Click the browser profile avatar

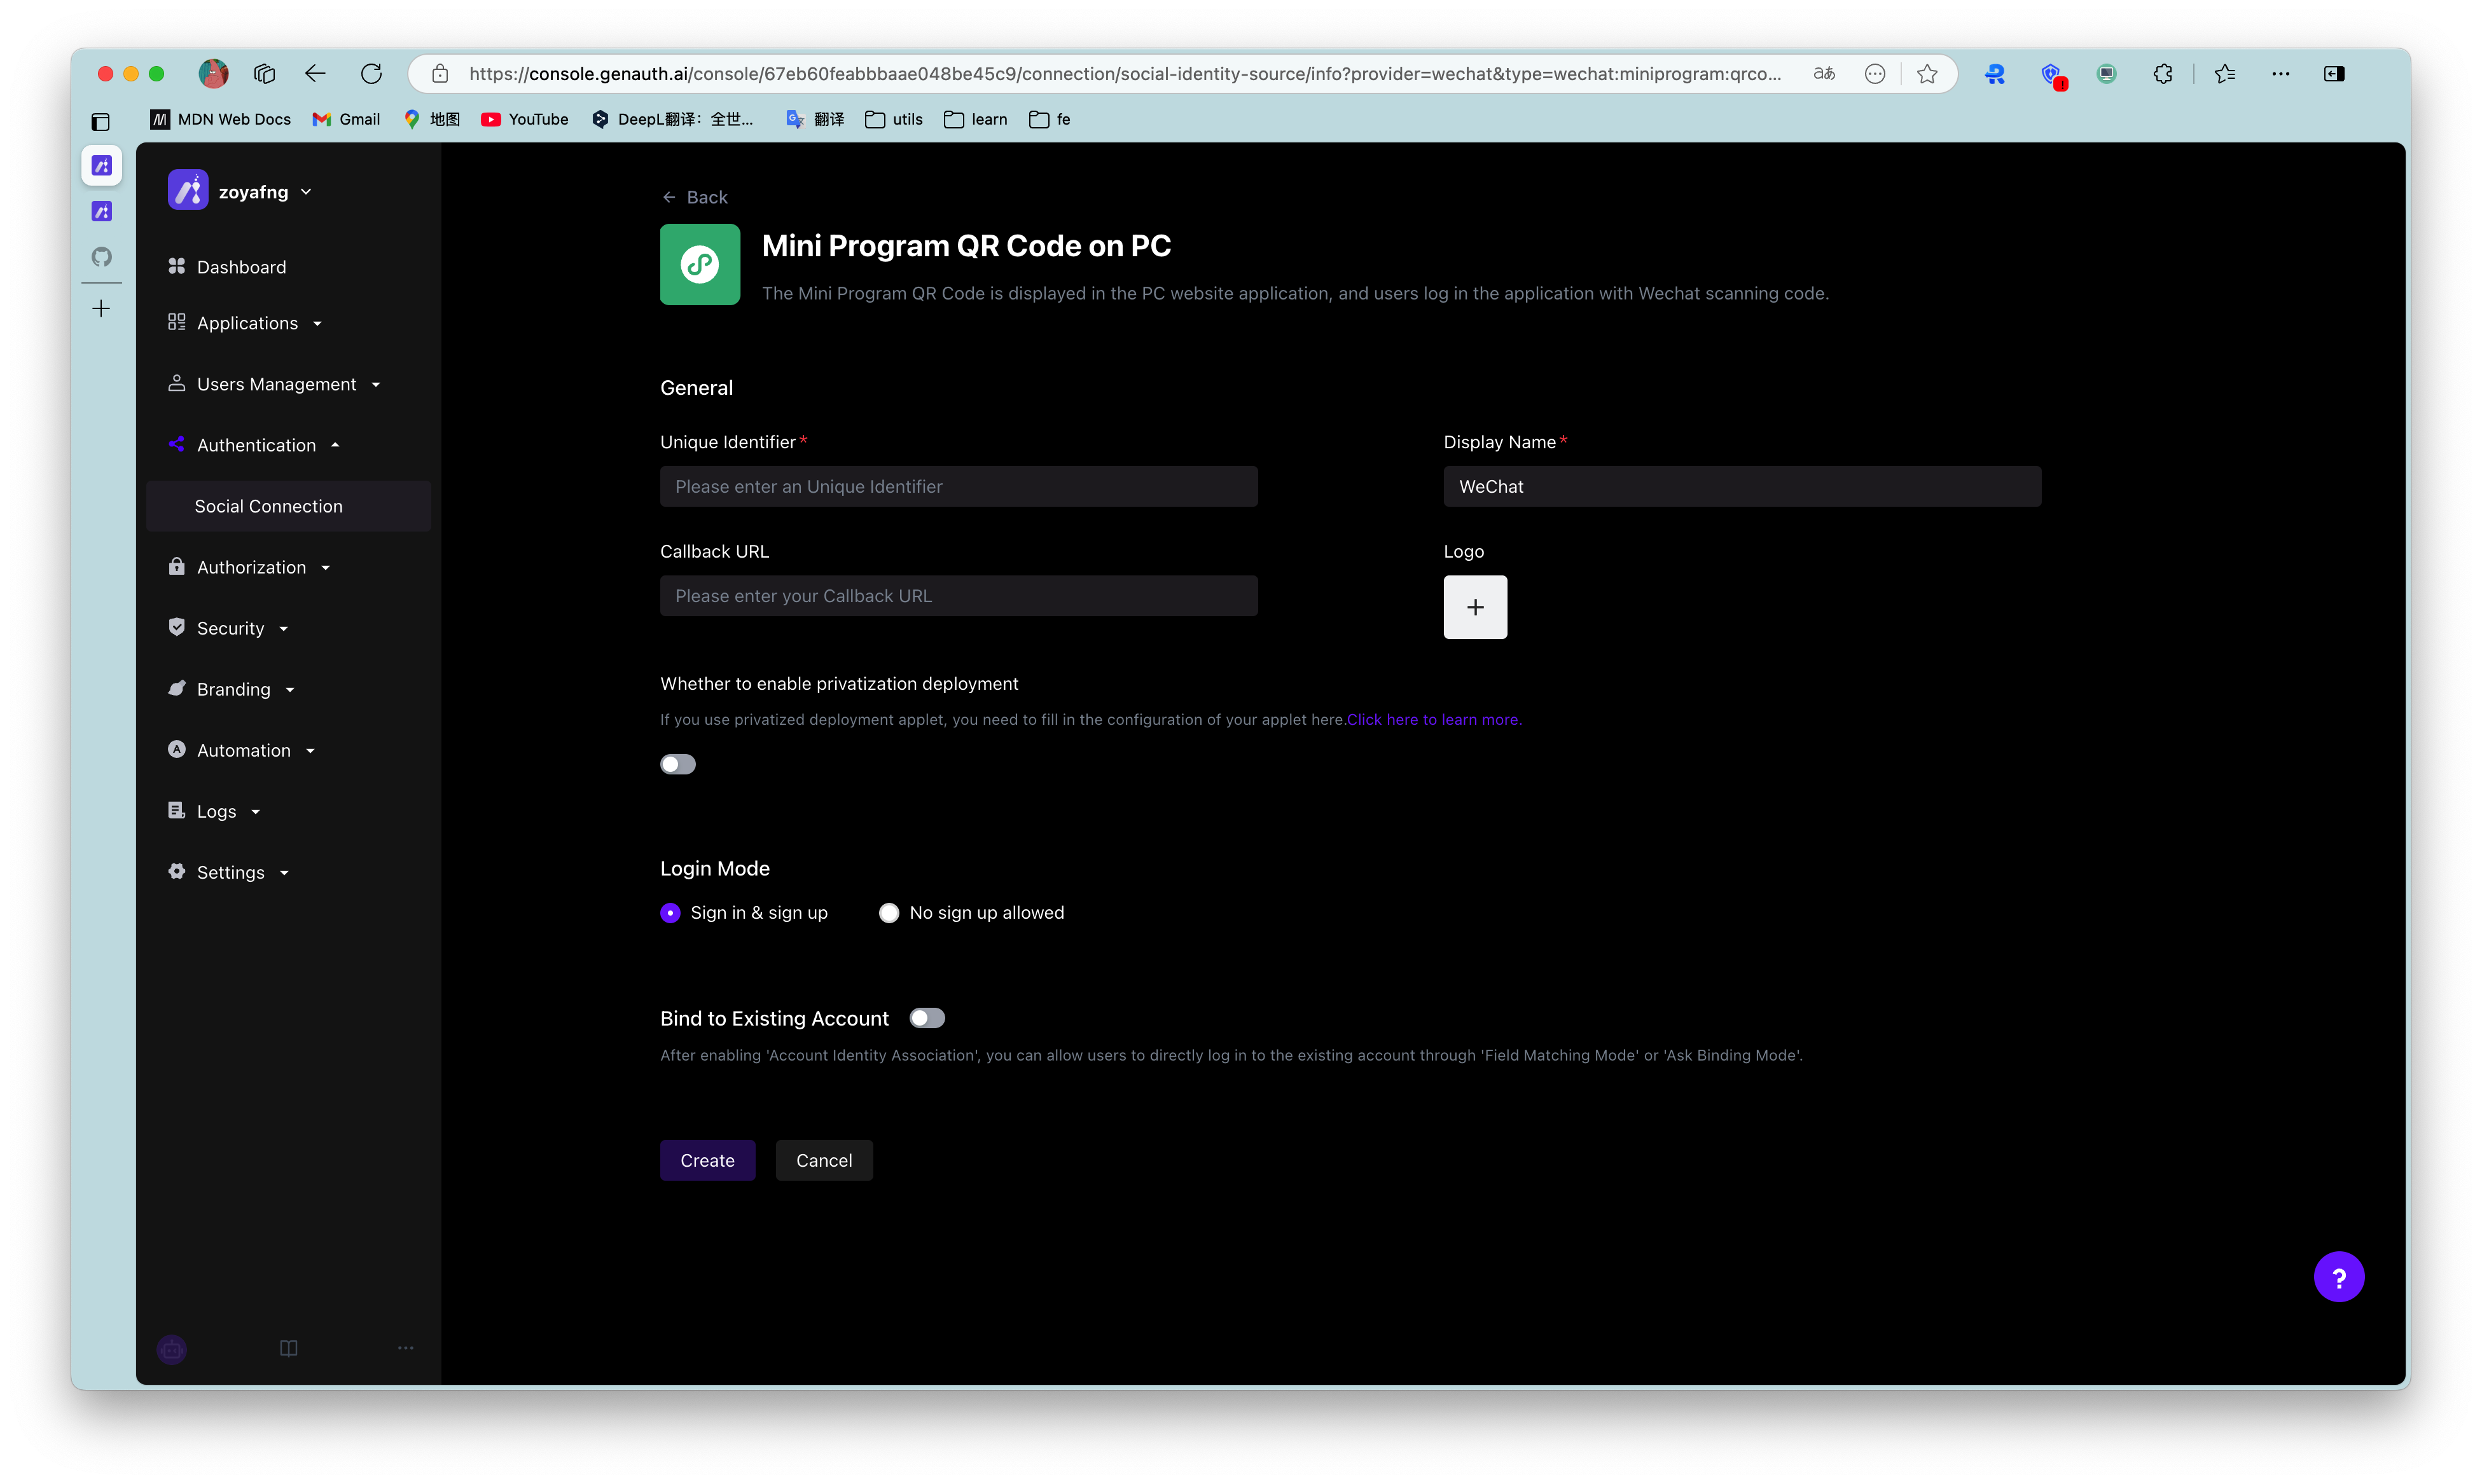(213, 73)
